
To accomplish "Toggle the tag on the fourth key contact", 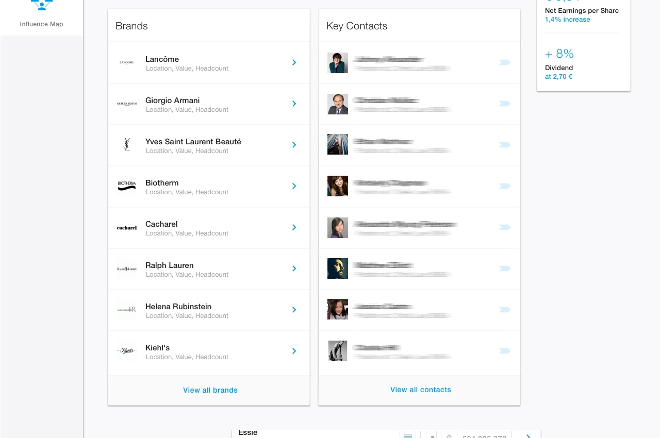I will point(504,186).
